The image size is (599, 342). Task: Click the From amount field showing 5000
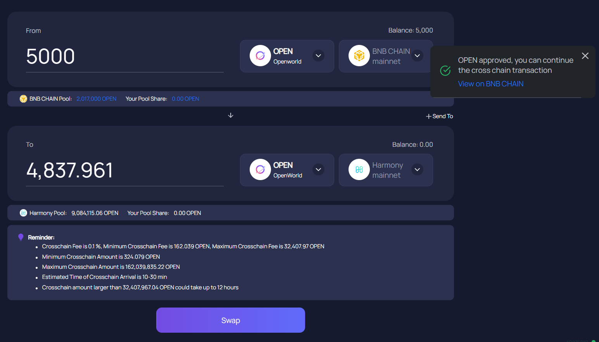click(125, 57)
